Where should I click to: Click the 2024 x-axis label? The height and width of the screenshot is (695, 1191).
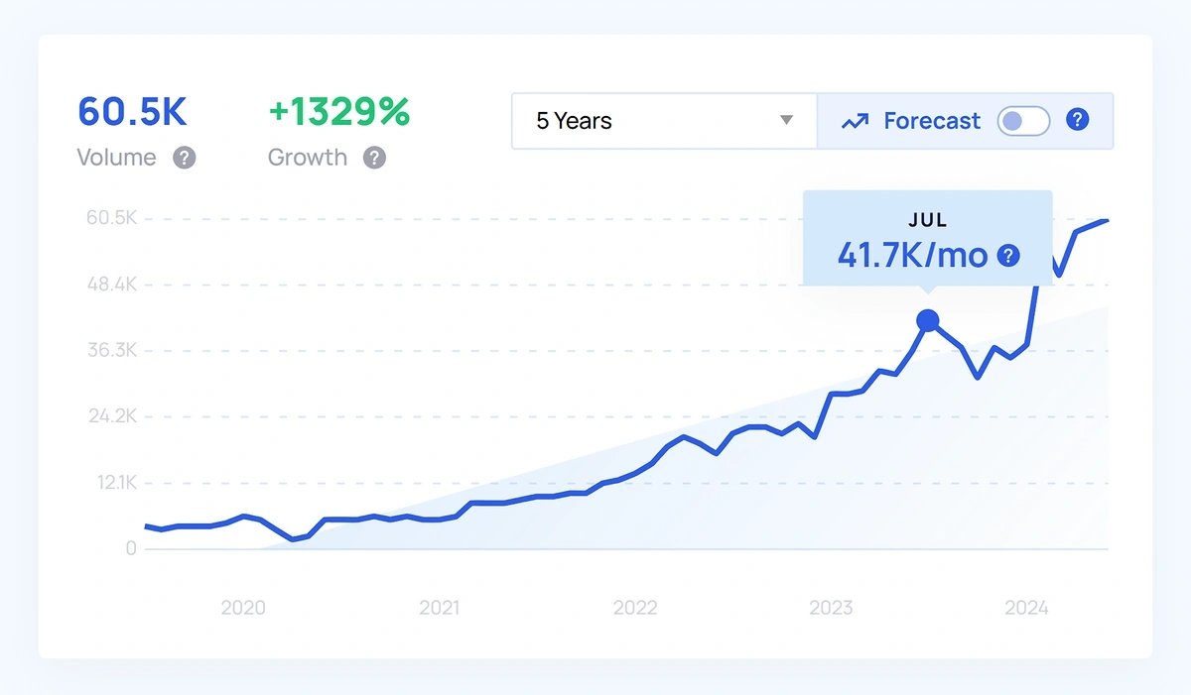pos(1026,608)
